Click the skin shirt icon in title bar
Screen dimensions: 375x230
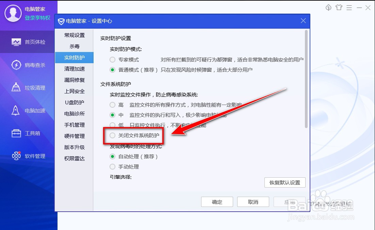pyautogui.click(x=339, y=7)
